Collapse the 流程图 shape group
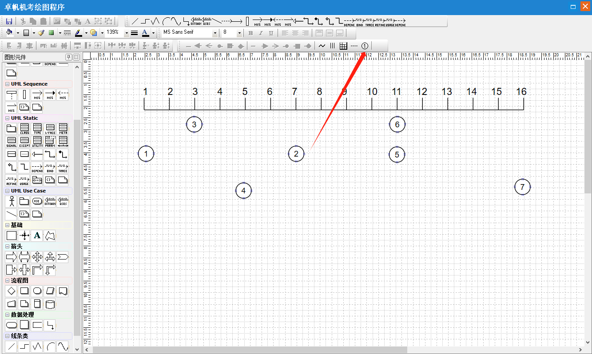 7,280
